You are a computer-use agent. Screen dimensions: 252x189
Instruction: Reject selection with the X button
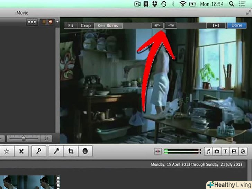21,151
